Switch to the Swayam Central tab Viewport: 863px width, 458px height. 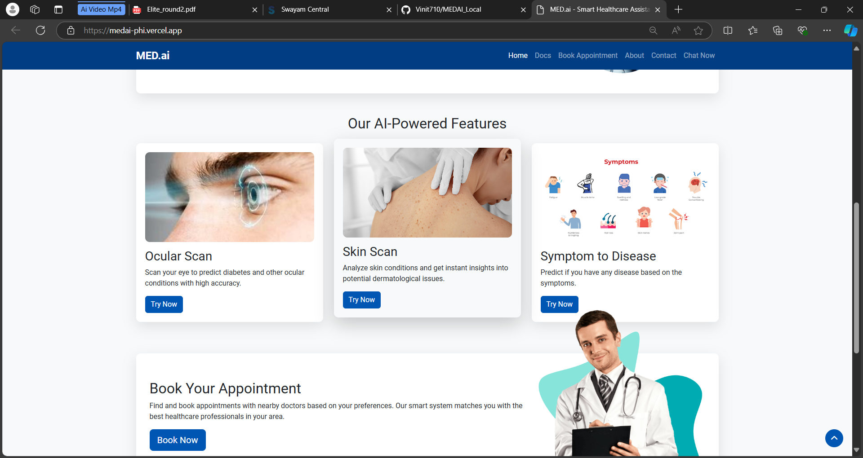(330, 9)
